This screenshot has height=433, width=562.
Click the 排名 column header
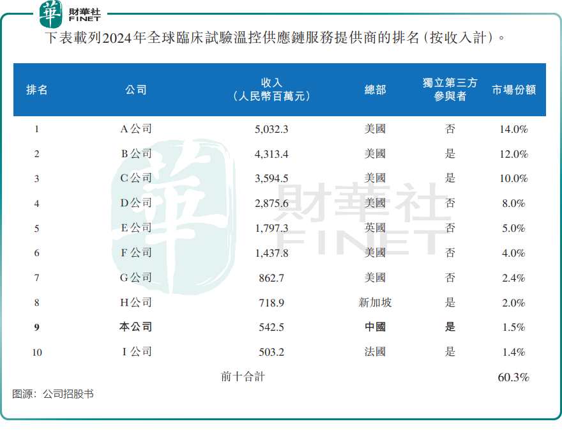click(x=36, y=90)
